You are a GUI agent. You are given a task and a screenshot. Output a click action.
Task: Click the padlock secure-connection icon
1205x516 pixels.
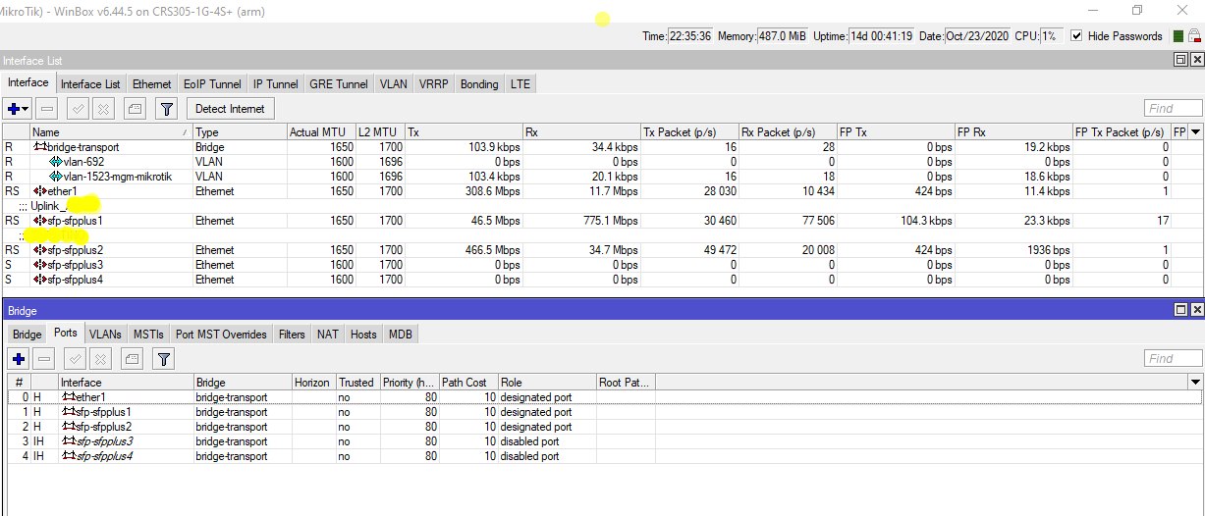[1194, 36]
